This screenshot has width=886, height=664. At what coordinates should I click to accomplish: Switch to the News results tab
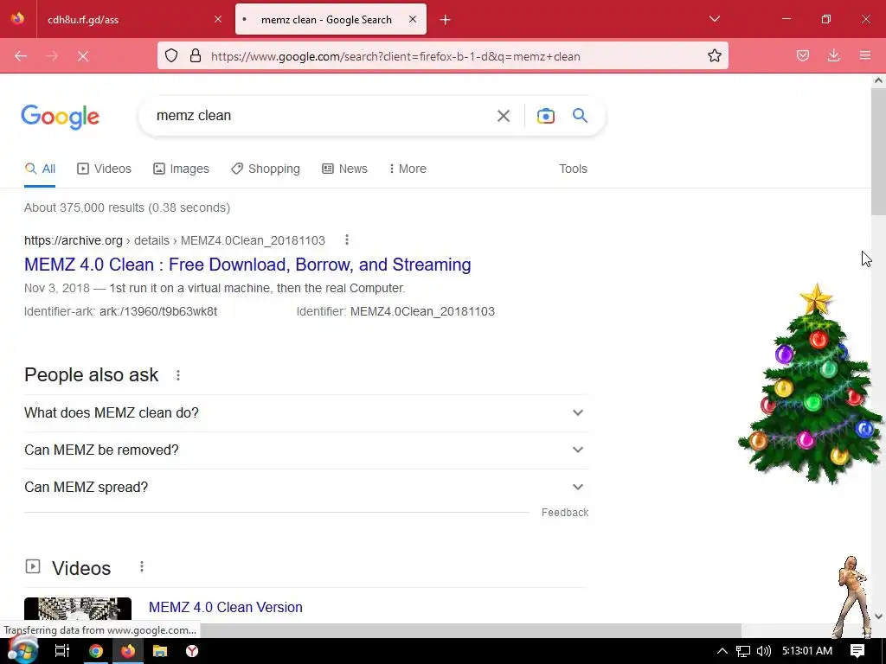coord(344,169)
